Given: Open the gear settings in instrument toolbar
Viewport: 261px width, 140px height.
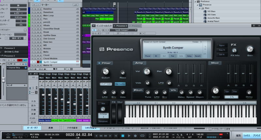Looking at the screenshot, I should pyautogui.click(x=141, y=34).
